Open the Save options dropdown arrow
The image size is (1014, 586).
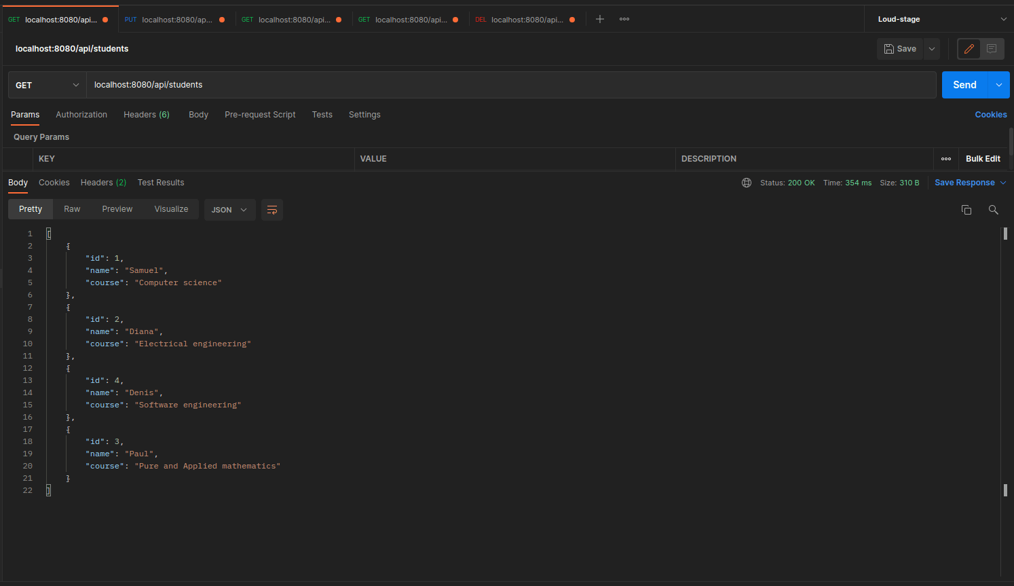click(932, 49)
